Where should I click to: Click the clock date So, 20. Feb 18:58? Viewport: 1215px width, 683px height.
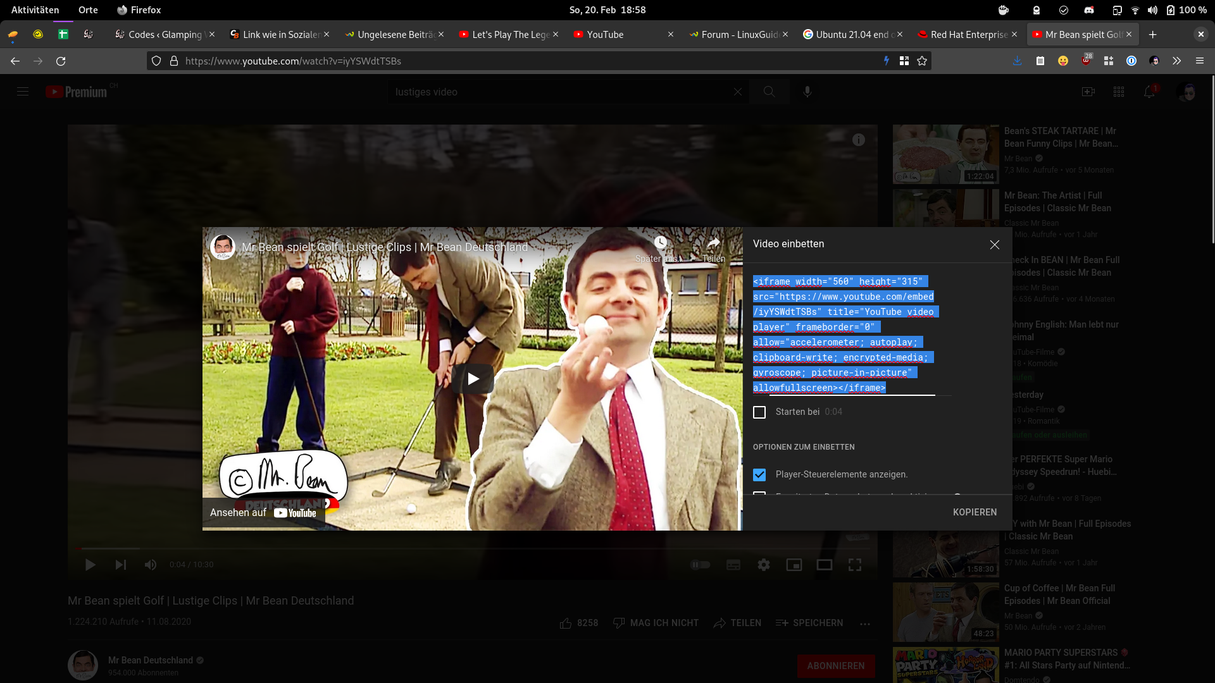(607, 10)
